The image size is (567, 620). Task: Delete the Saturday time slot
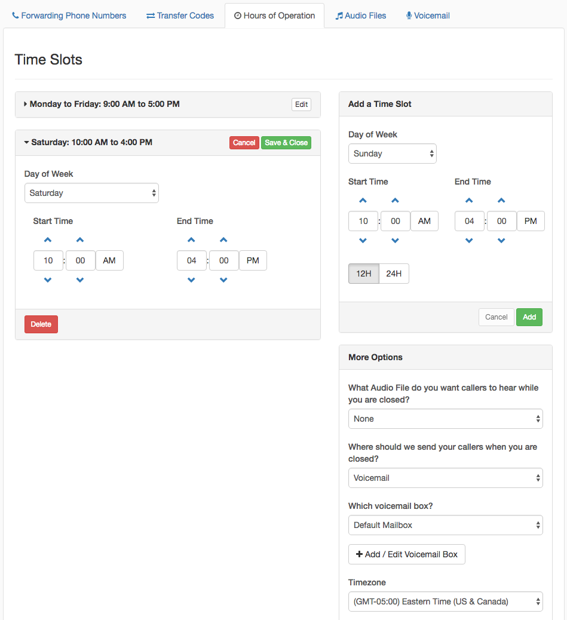point(41,324)
